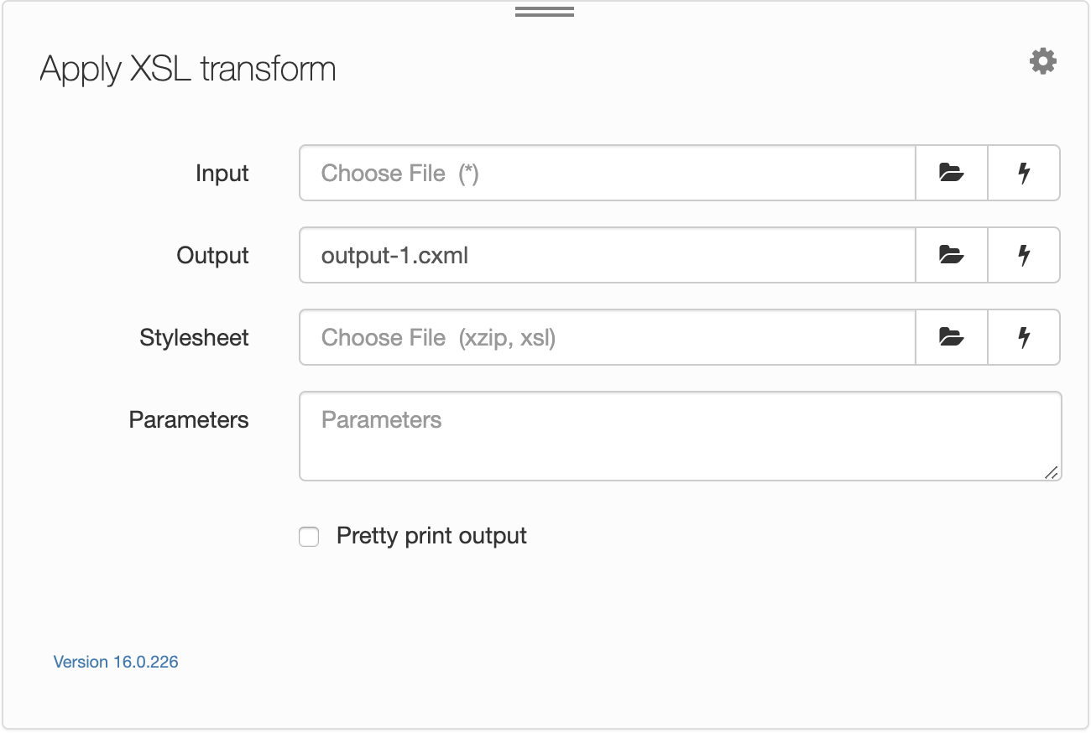Image resolution: width=1091 pixels, height=733 pixels.
Task: Focus the output-1.cxml Output field
Action: [607, 255]
